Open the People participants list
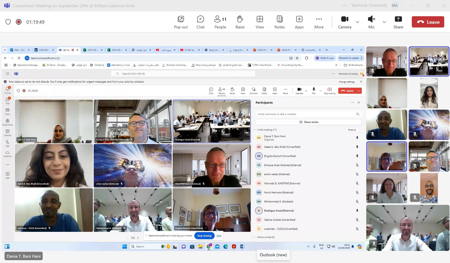 [220, 22]
